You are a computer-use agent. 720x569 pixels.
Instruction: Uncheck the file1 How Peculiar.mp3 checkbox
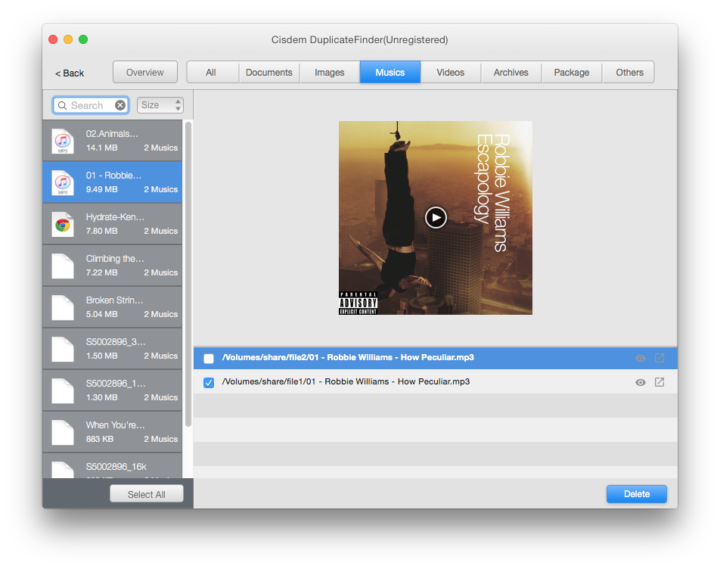click(x=209, y=383)
